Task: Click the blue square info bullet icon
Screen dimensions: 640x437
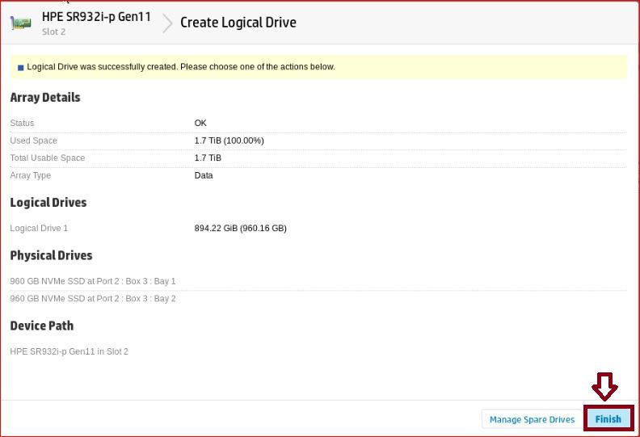Action: coord(20,68)
